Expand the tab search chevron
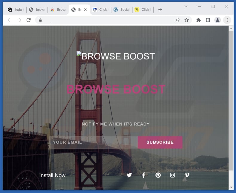 (186, 7)
